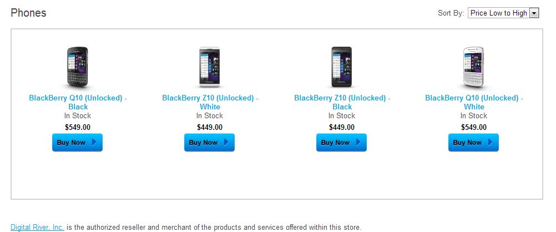
Task: Open BlackBerry Z10 (Unlocked) - Black product link
Action: click(342, 102)
